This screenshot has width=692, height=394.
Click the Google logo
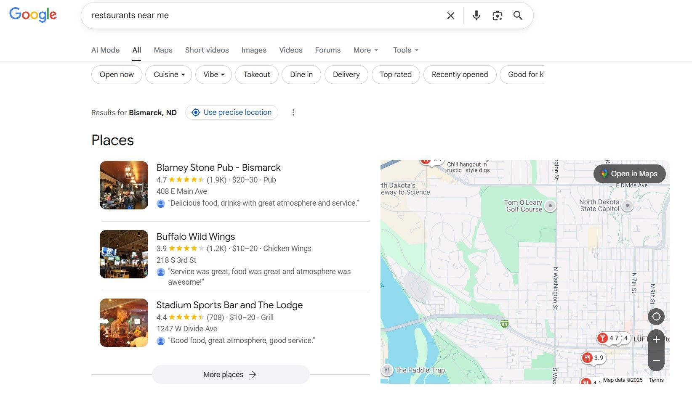pyautogui.click(x=33, y=15)
